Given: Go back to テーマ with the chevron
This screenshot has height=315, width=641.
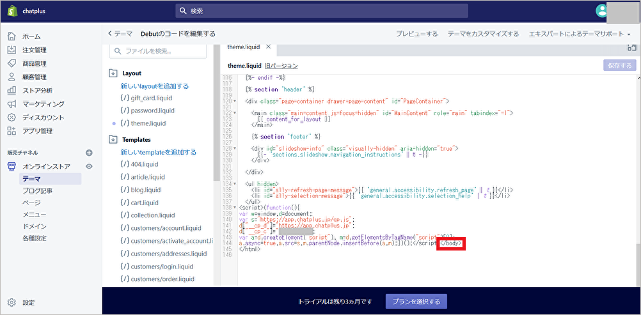Looking at the screenshot, I should point(110,33).
